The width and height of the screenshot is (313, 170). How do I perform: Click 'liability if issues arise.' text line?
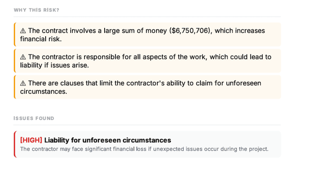tap(55, 66)
